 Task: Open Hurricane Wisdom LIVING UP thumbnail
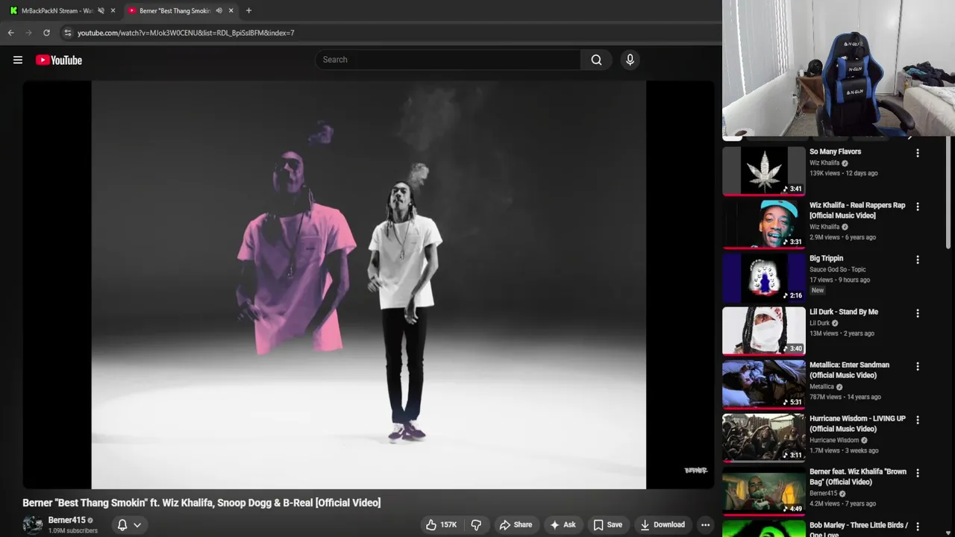pyautogui.click(x=764, y=437)
